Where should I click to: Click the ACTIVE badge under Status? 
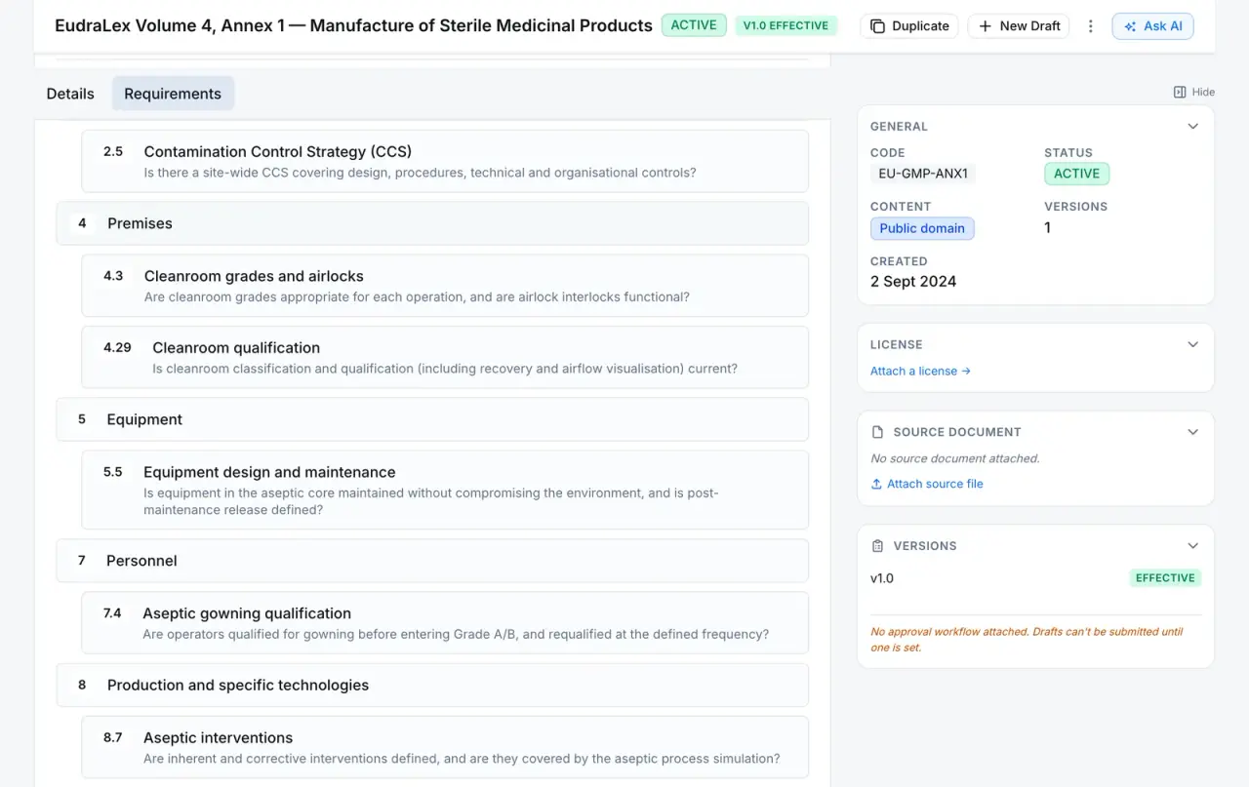(x=1076, y=174)
